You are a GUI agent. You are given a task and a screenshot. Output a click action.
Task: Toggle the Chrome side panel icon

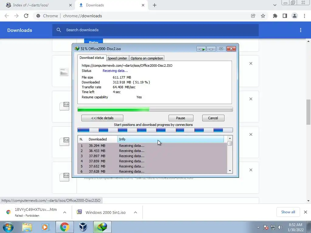285,16
